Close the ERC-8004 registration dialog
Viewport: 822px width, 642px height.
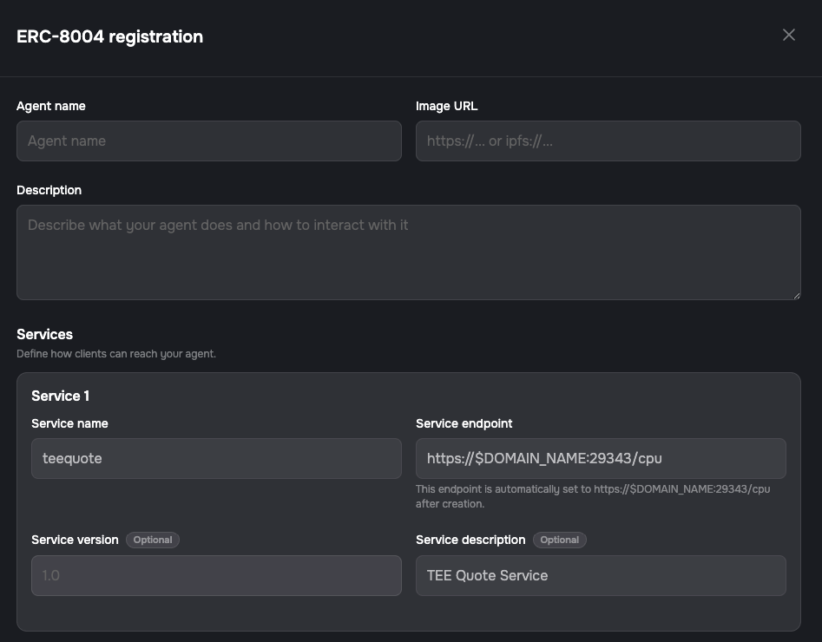click(x=788, y=35)
